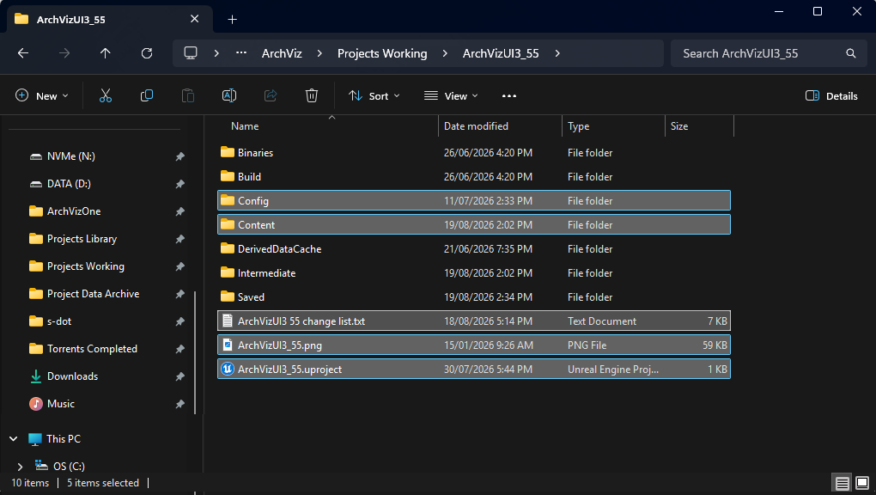The height and width of the screenshot is (495, 876).
Task: Select the ArchVizUI3_55 window tab
Action: tap(110, 20)
